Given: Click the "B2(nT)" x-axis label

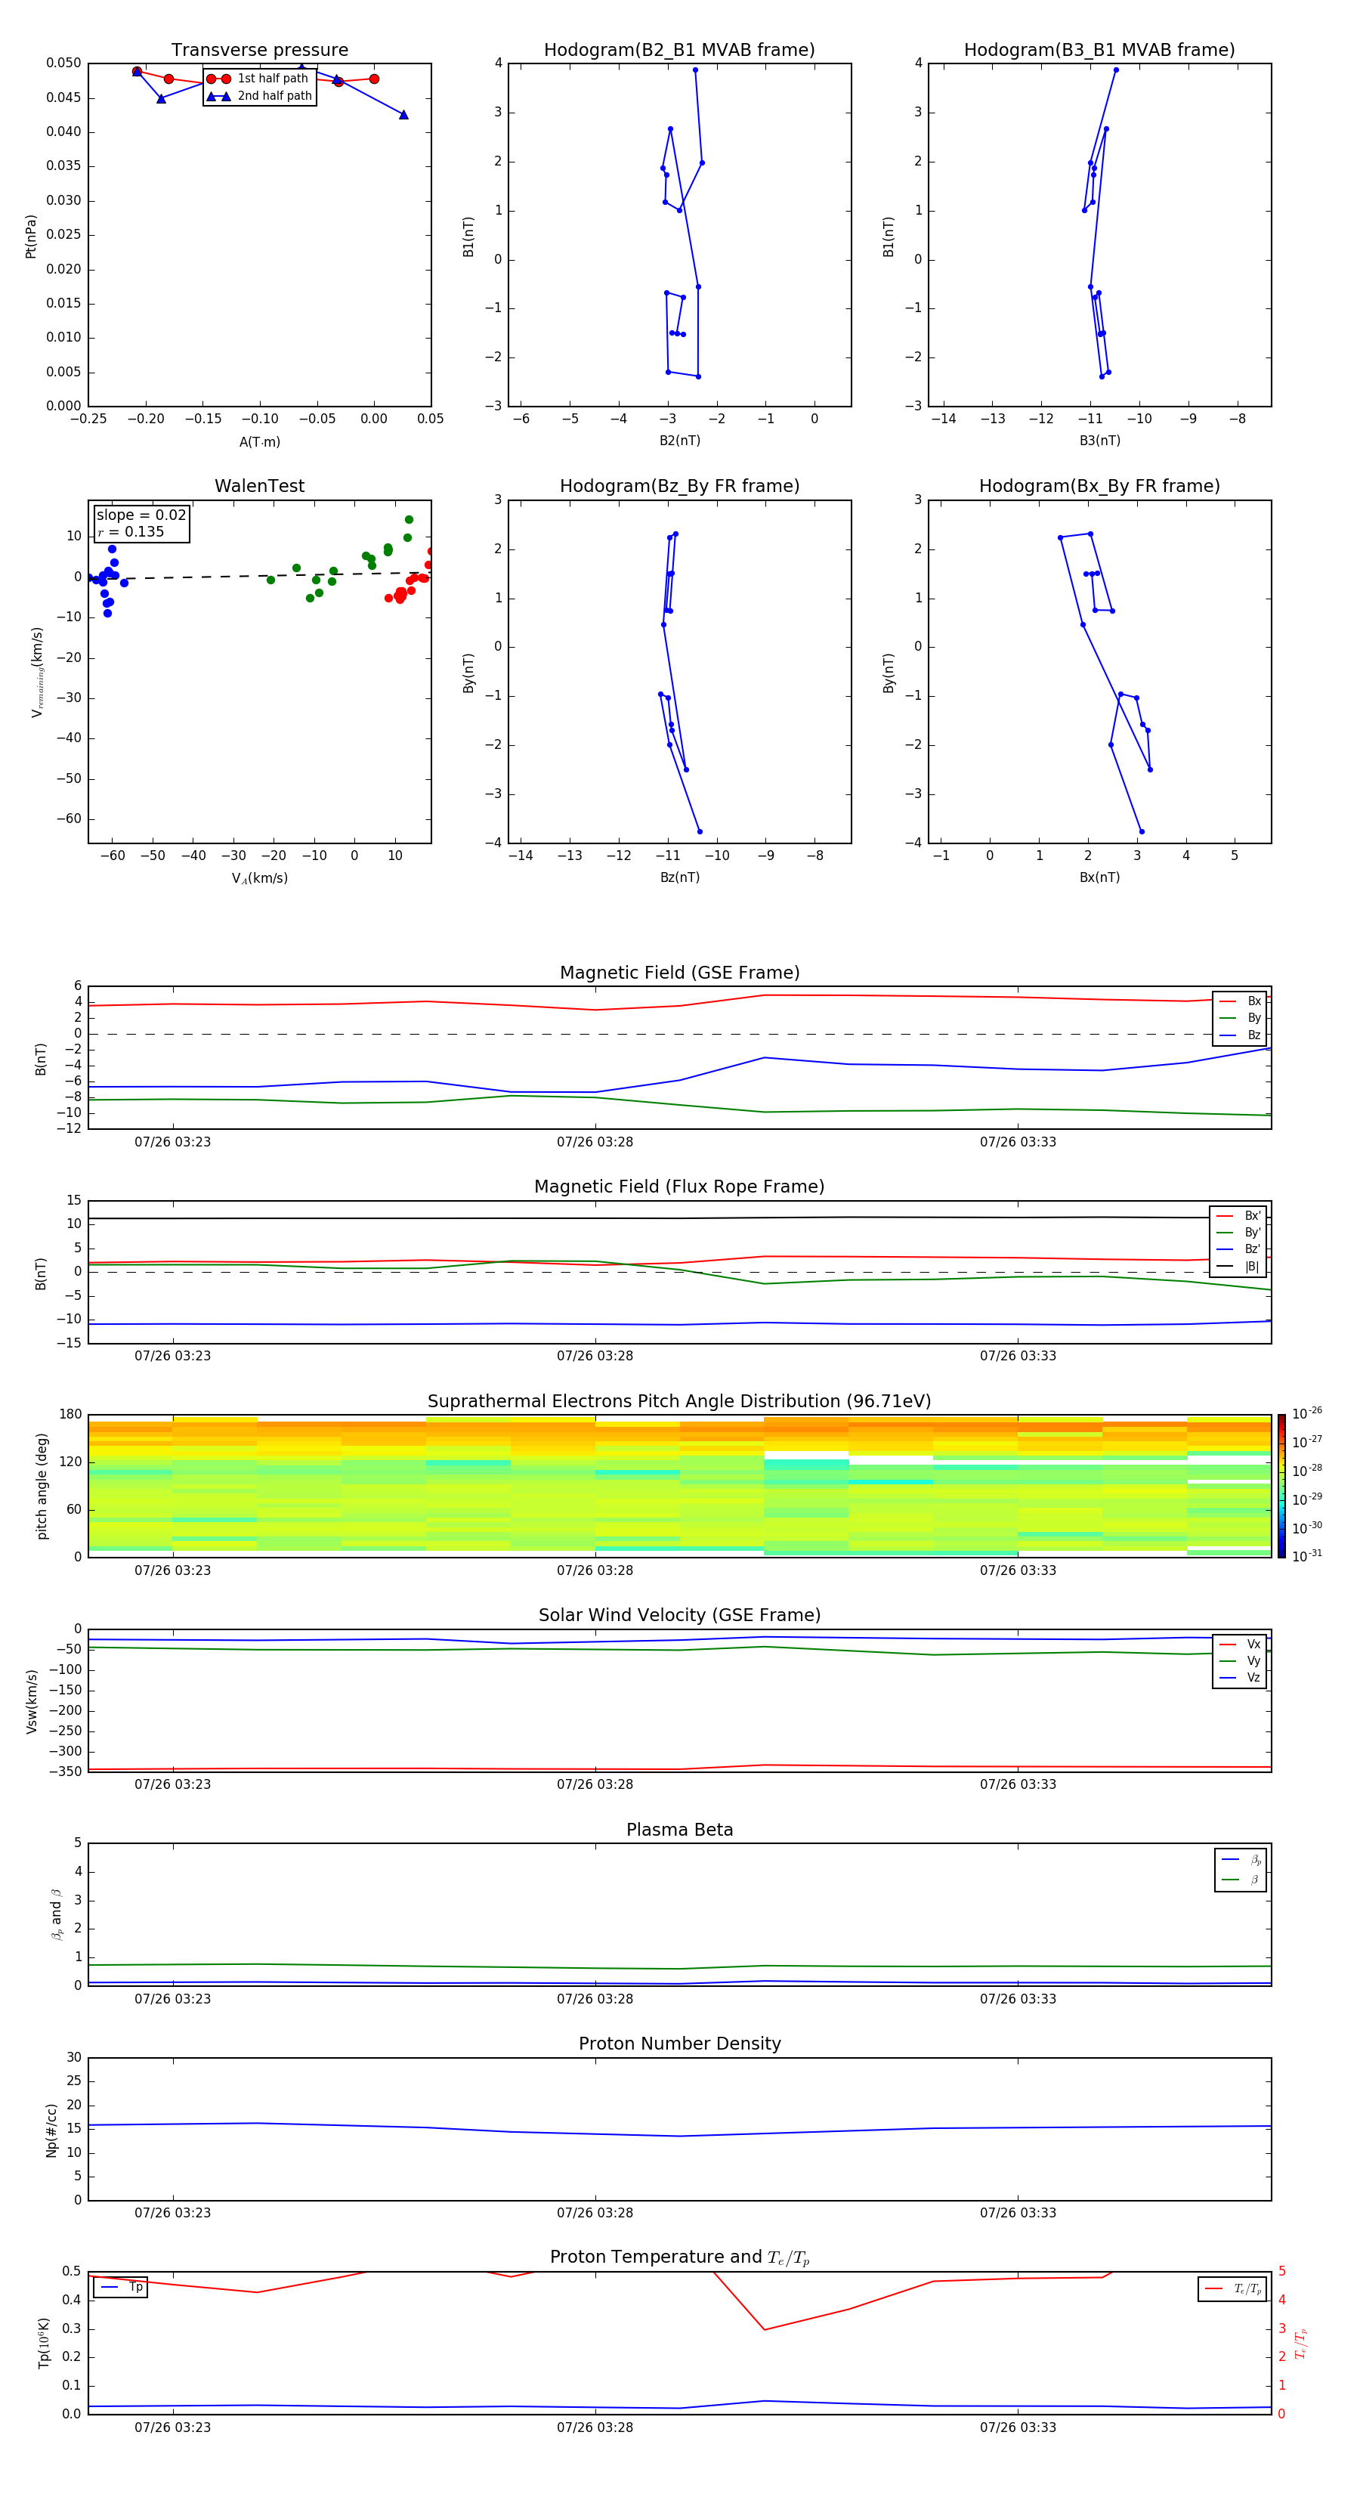Looking at the screenshot, I should click(679, 441).
